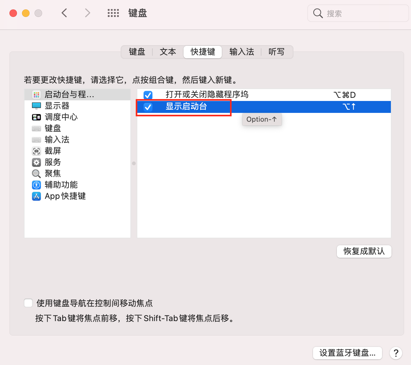Click the 输入法 input source icon in sidebar
Viewport: 411px width, 365px height.
(x=36, y=140)
